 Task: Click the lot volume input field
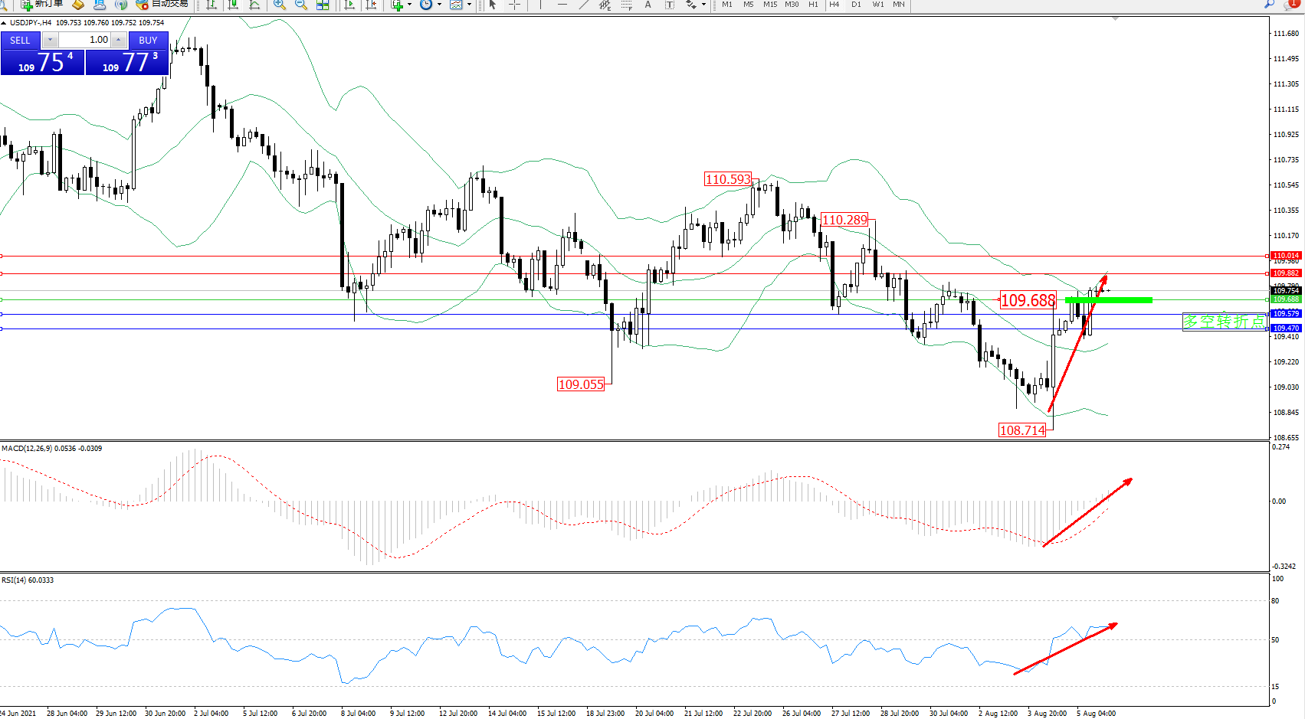point(85,40)
